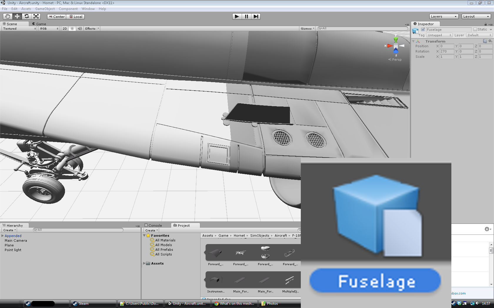Switch to the Scene tab
The image size is (494, 308).
coord(14,24)
